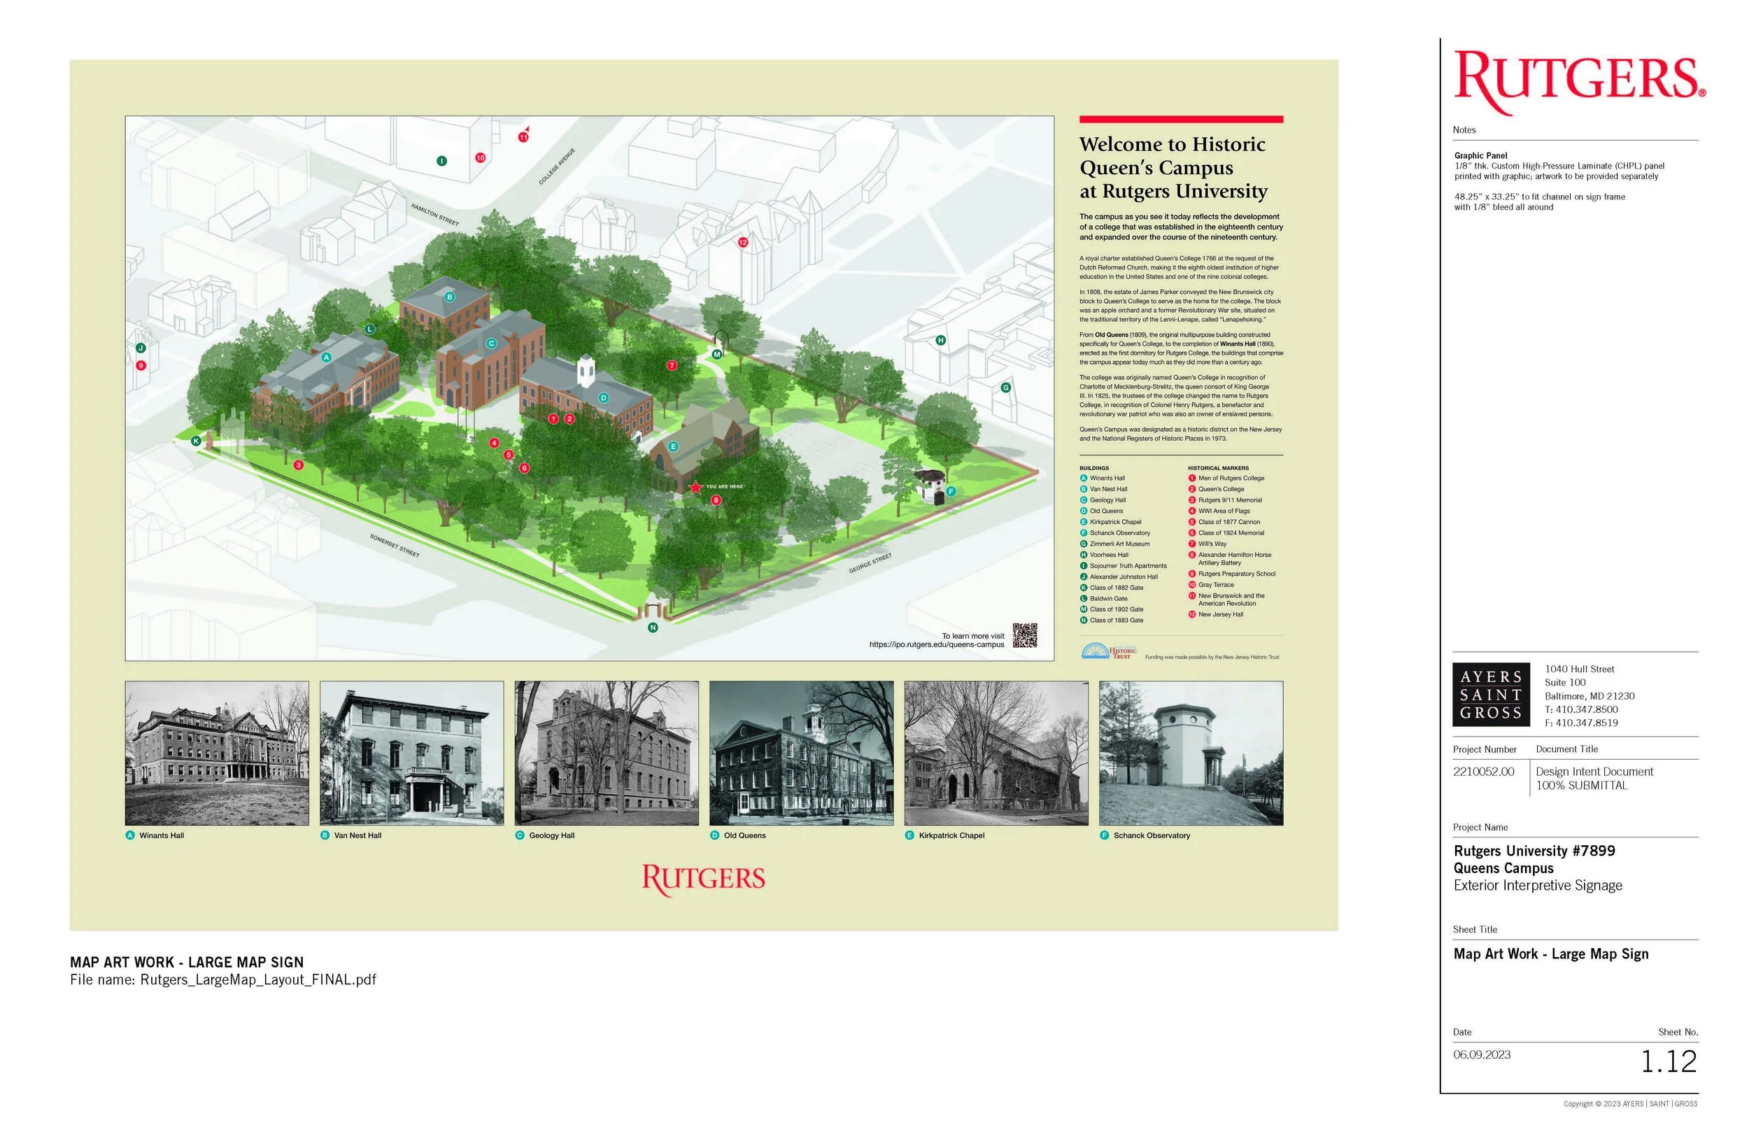Click red marker 12 on the map
Screen dimensions: 1749x1132
743,242
